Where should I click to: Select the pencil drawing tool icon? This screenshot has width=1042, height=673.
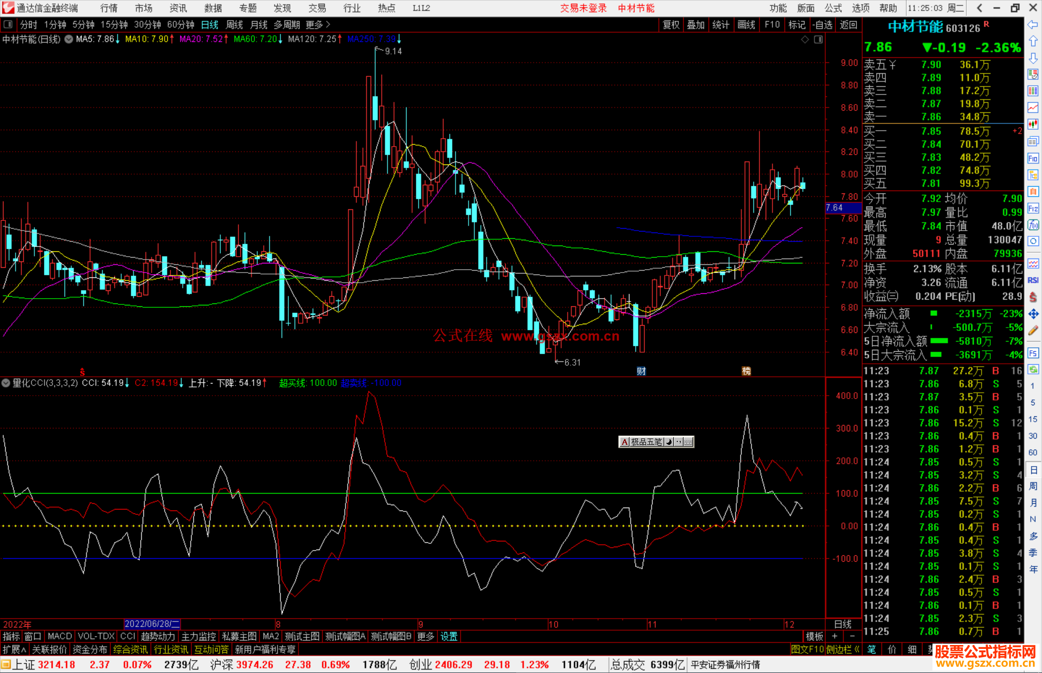(x=1033, y=331)
